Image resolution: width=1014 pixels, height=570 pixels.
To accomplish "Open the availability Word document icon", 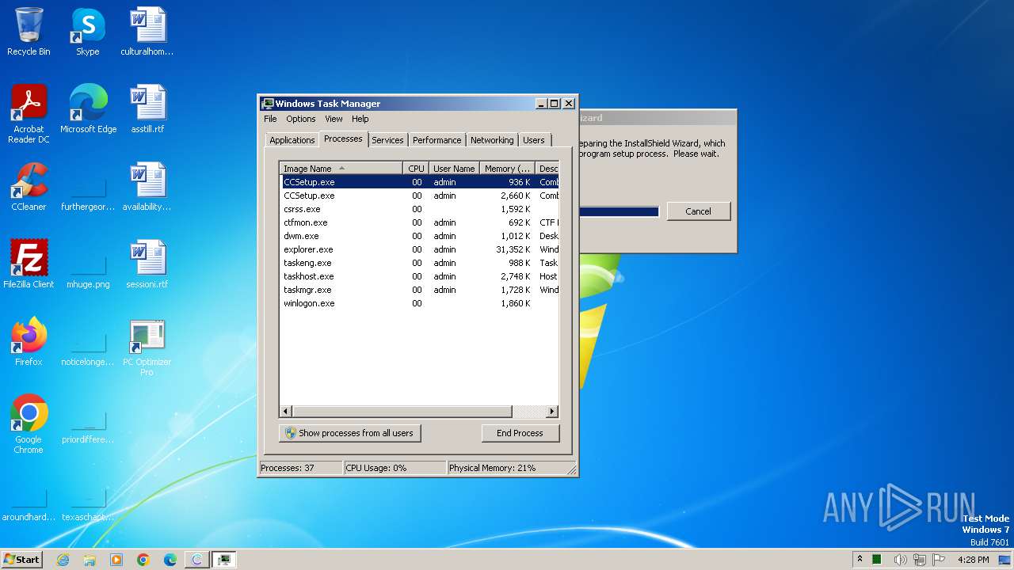I will [x=147, y=187].
